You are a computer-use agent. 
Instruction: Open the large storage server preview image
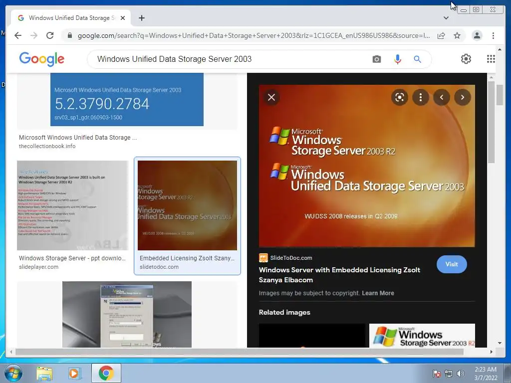(367, 166)
